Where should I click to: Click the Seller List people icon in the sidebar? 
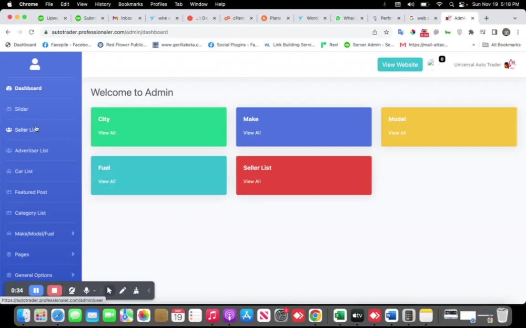[x=9, y=130]
